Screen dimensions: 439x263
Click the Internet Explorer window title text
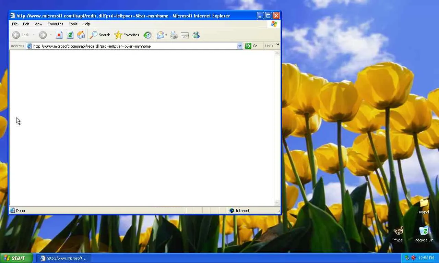[123, 16]
